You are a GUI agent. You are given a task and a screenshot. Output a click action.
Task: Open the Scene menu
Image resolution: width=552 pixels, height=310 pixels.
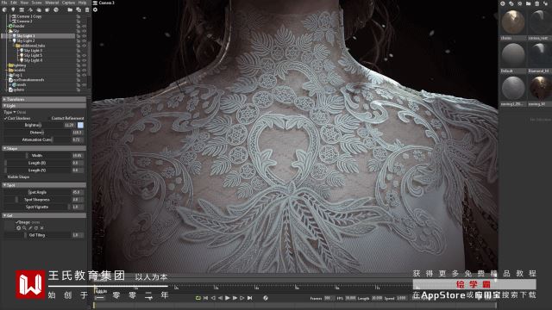(36, 3)
